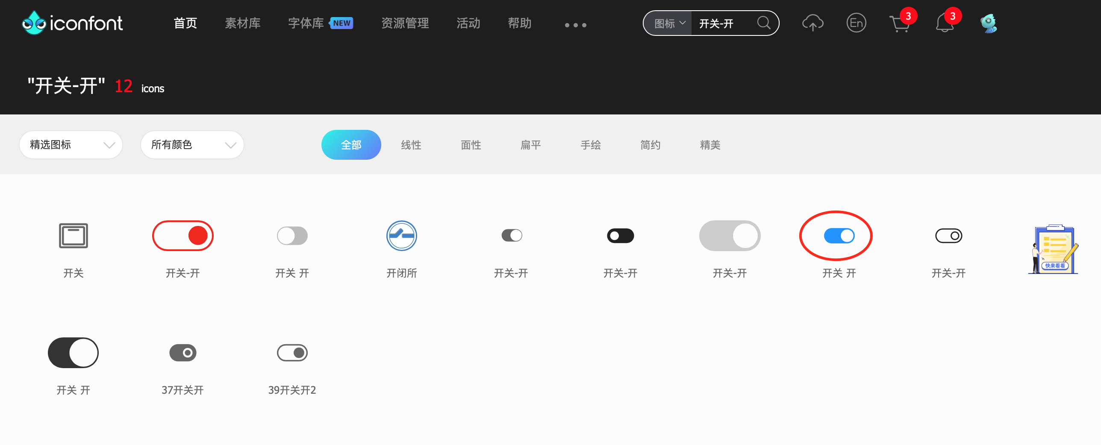Open the 帮助 help page
1101x445 pixels.
tap(519, 23)
